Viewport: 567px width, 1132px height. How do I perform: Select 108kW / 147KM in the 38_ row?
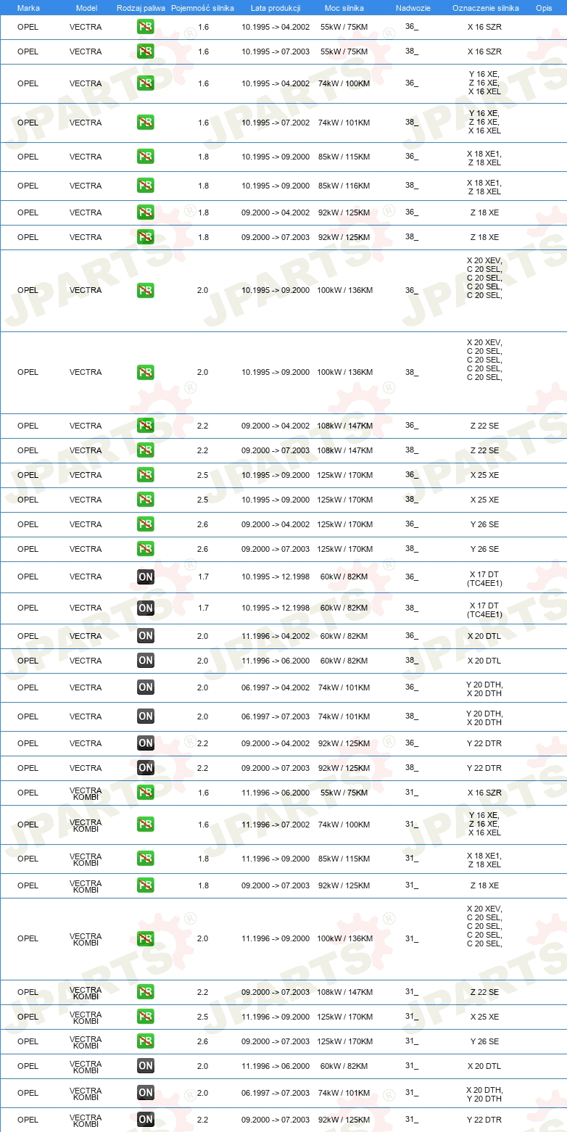coord(344,450)
